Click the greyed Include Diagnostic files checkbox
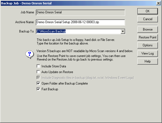Image resolution: width=162 pixels, height=123 pixels. tap(38, 77)
